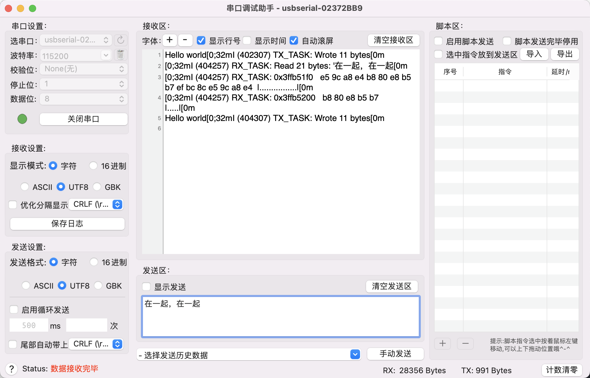The width and height of the screenshot is (590, 378).
Task: Open help via the question mark icon
Action: coord(12,368)
